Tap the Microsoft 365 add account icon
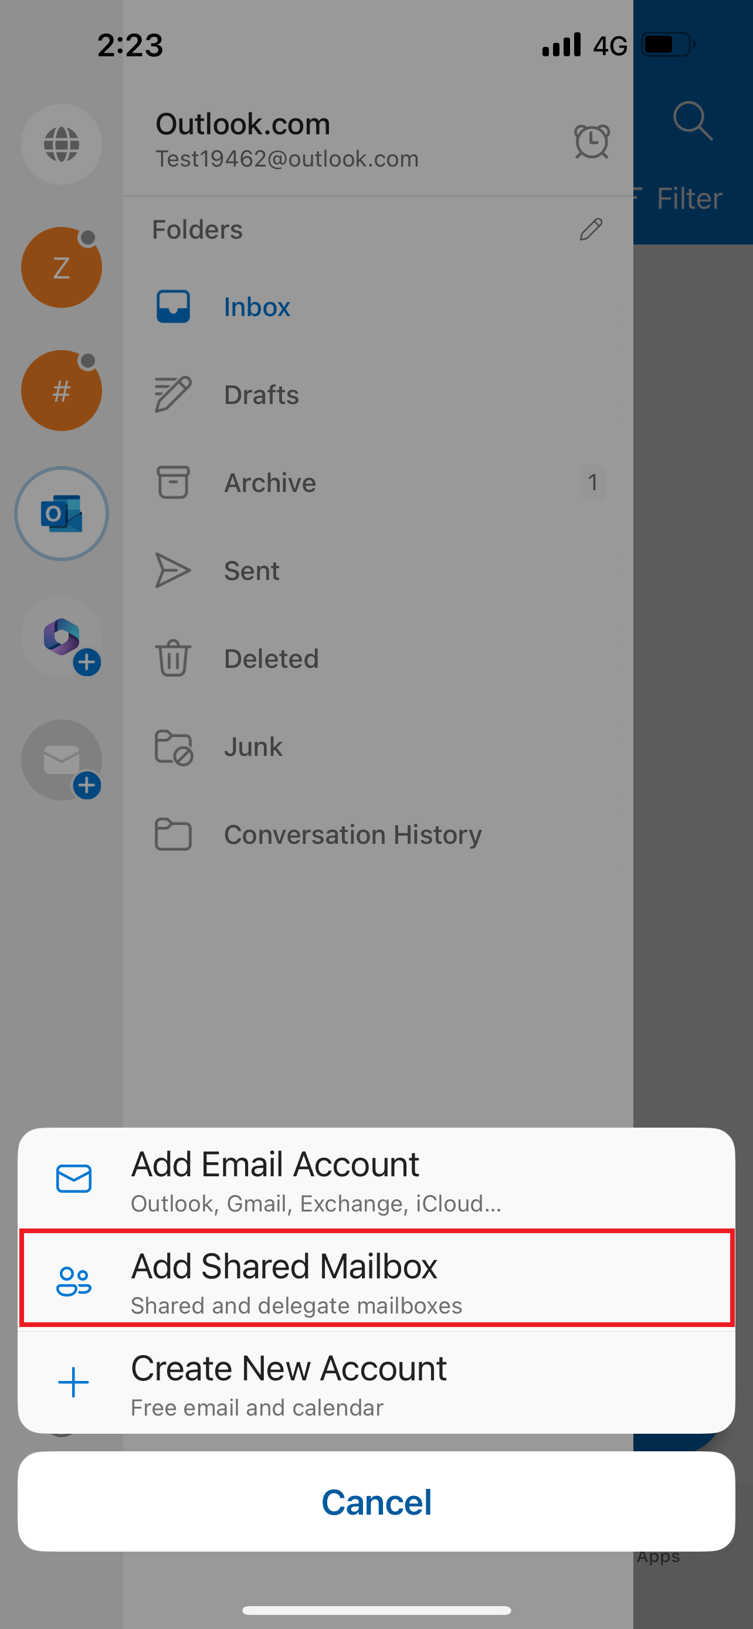This screenshot has width=753, height=1629. tap(62, 637)
